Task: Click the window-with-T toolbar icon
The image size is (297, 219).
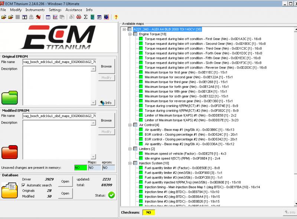Action: coord(25,17)
